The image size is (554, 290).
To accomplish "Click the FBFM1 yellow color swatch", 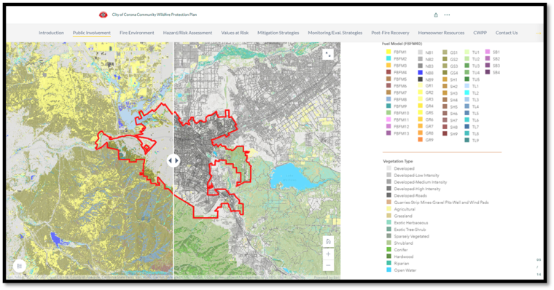I will pyautogui.click(x=389, y=52).
